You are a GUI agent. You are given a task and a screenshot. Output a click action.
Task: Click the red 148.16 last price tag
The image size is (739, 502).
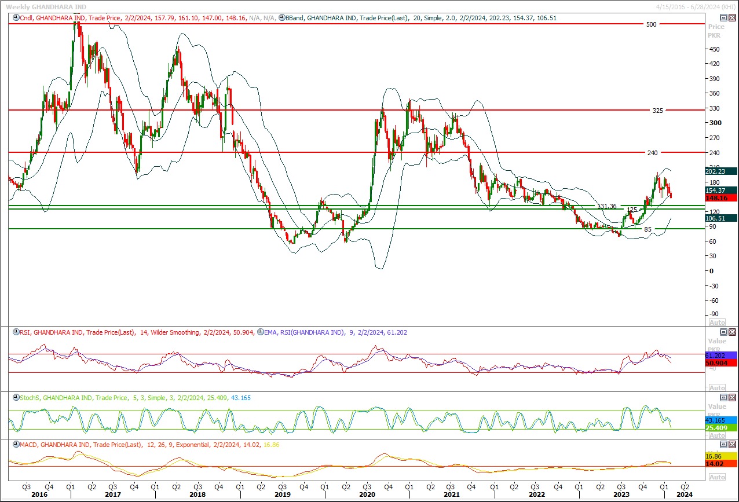[x=720, y=198]
